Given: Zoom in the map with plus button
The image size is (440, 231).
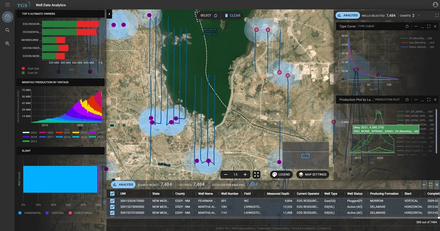Looking at the screenshot, I should click(245, 174).
